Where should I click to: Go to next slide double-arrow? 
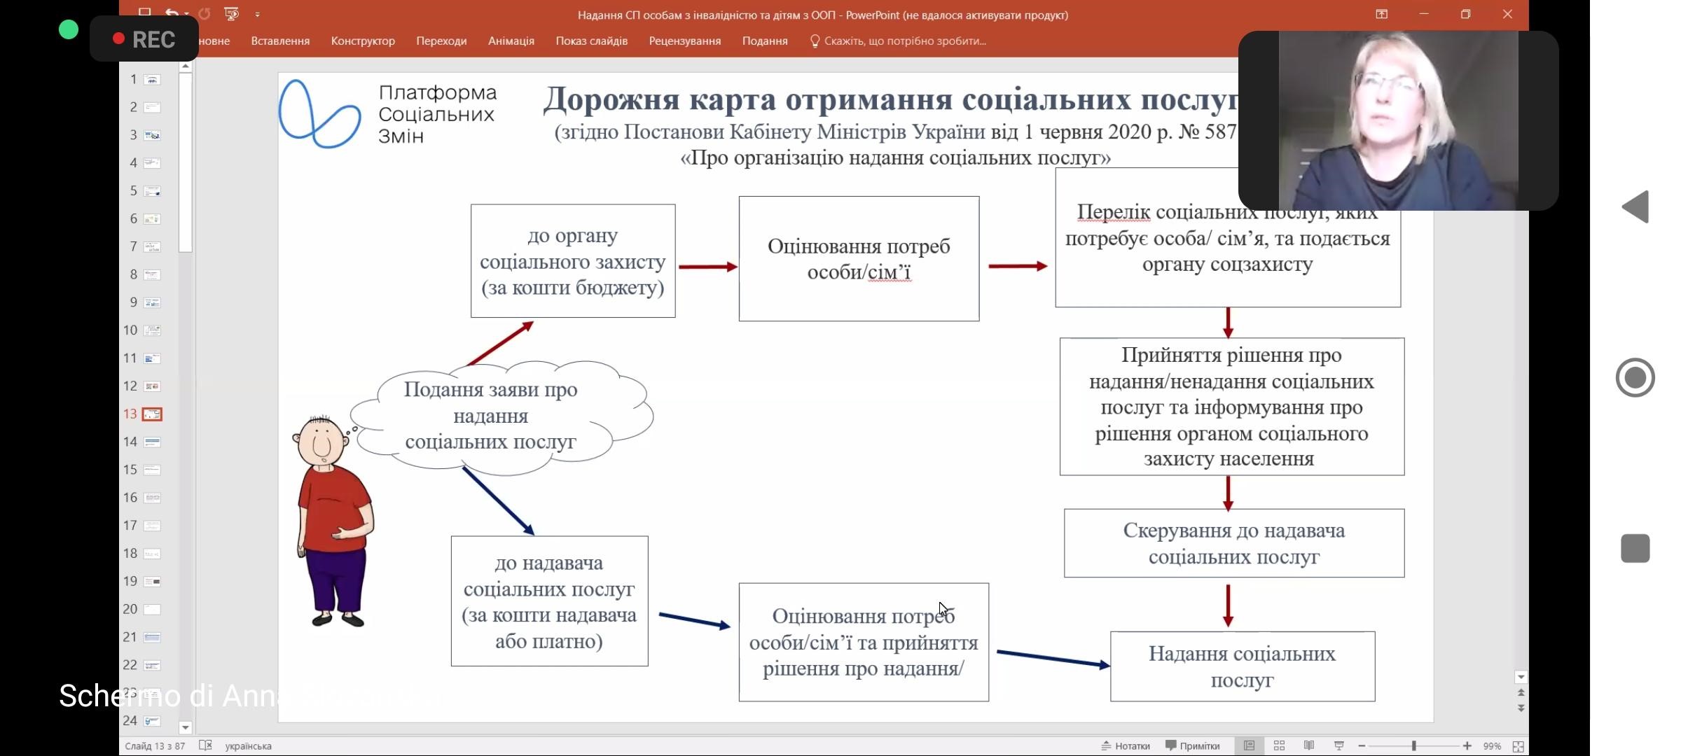1521,708
